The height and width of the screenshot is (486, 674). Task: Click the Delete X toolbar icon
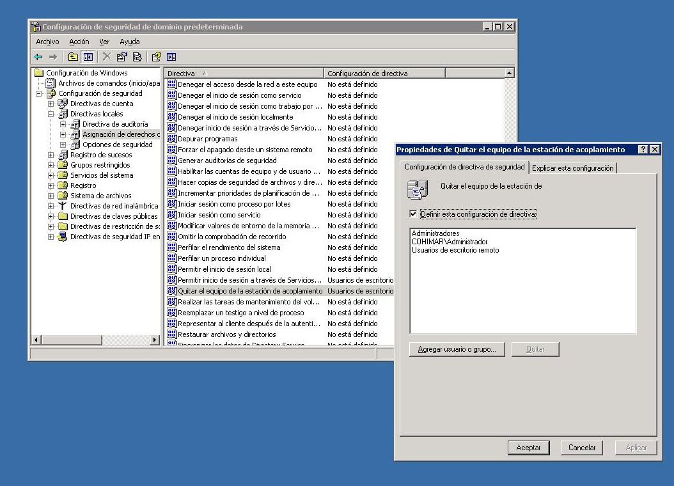(107, 57)
